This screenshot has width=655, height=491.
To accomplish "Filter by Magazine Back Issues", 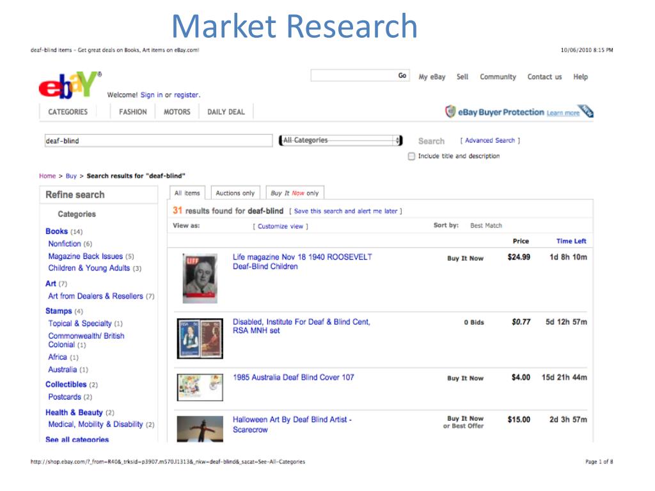I will [85, 256].
